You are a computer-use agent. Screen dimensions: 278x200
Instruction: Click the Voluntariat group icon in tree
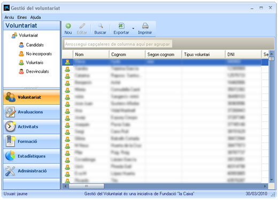pyautogui.click(x=14, y=36)
